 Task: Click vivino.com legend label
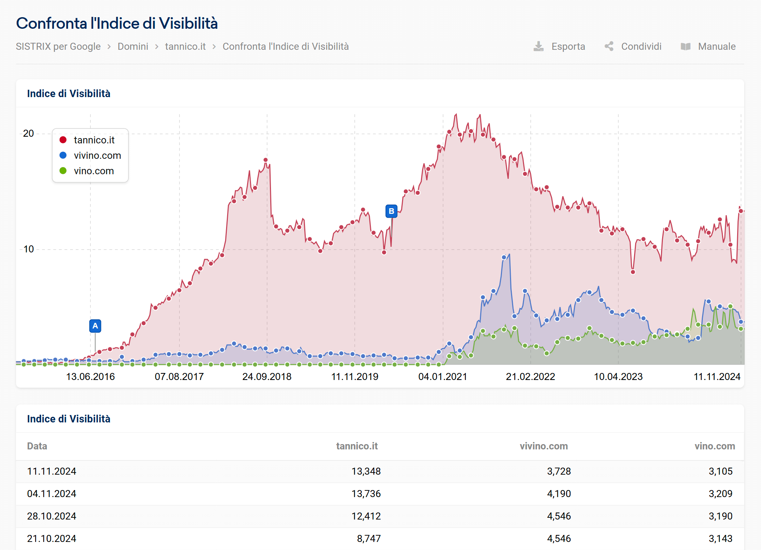coord(97,155)
